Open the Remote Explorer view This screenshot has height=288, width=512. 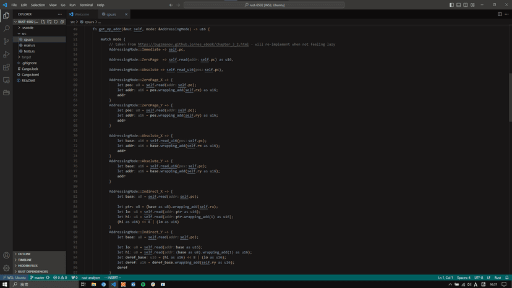pos(6,80)
